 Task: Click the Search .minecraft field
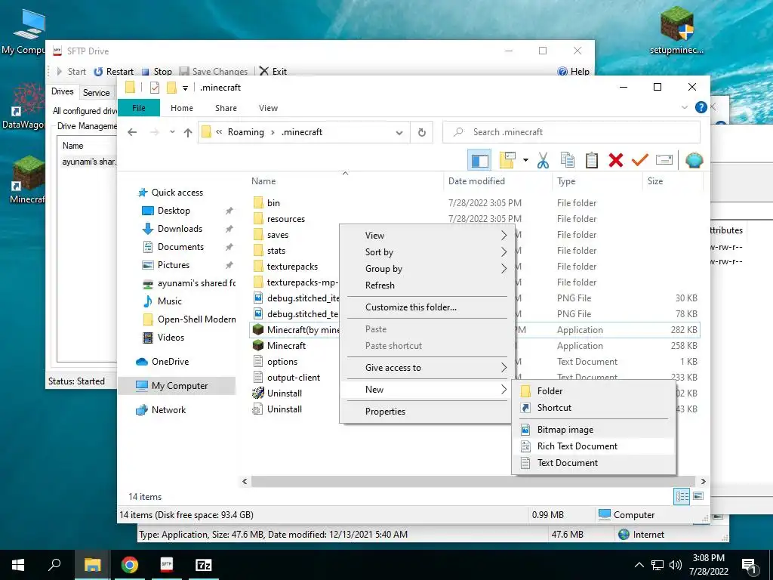571,132
